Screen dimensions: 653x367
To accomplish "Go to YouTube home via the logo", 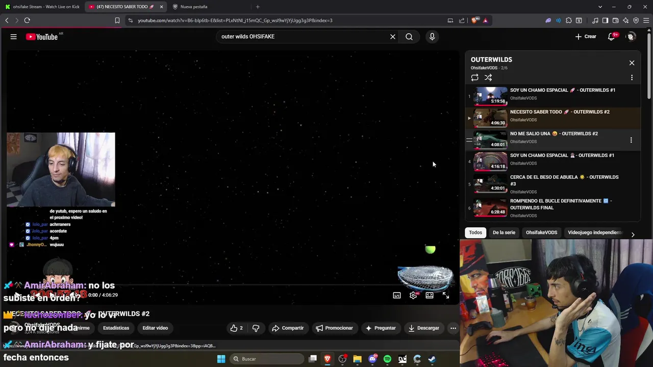I will (42, 37).
